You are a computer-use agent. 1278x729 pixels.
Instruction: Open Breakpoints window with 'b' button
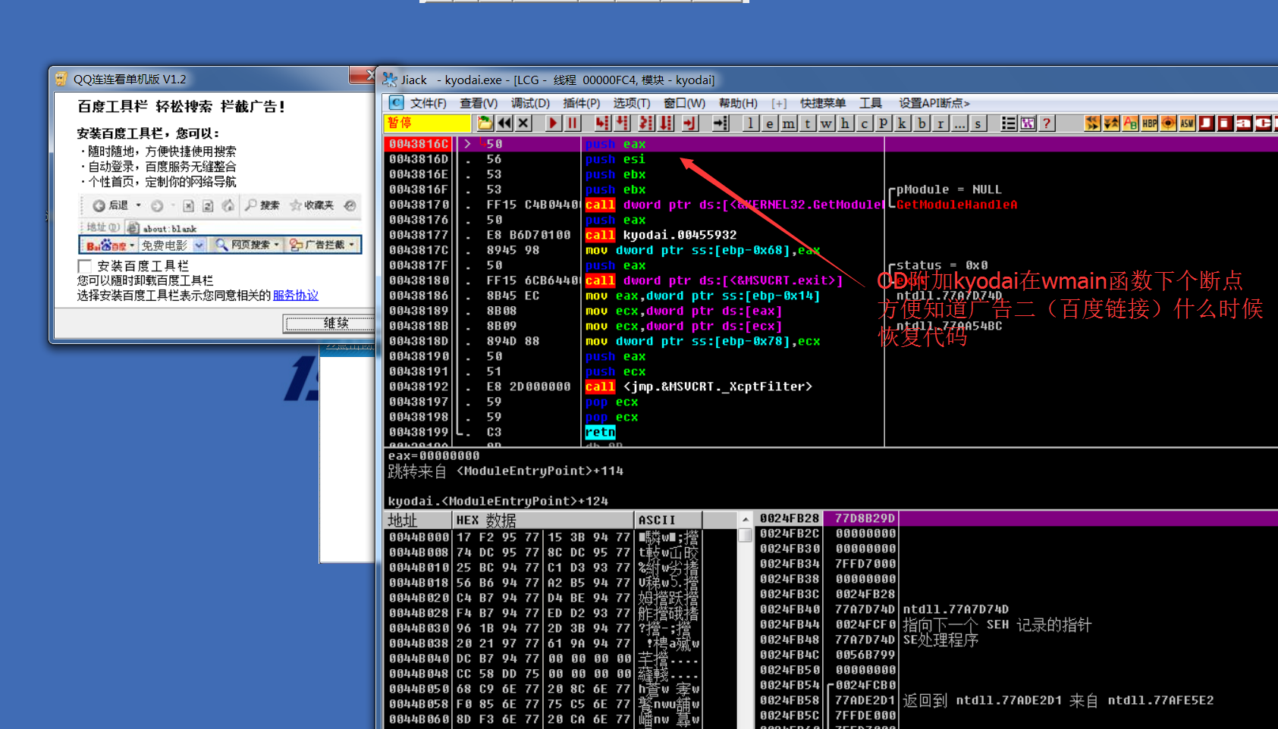coord(922,123)
